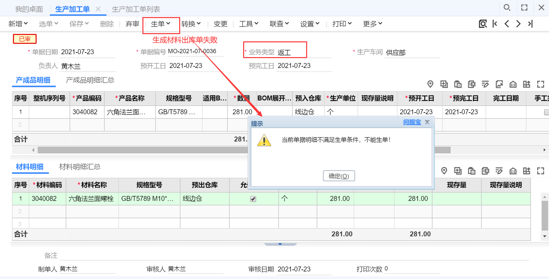Open print preview icon beside the record arrows
The image size is (549, 279).
pyautogui.click(x=483, y=24)
